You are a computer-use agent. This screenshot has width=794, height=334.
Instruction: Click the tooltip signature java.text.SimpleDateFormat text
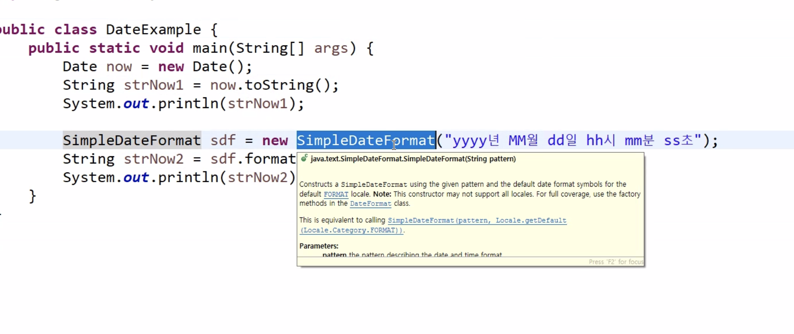(x=413, y=159)
